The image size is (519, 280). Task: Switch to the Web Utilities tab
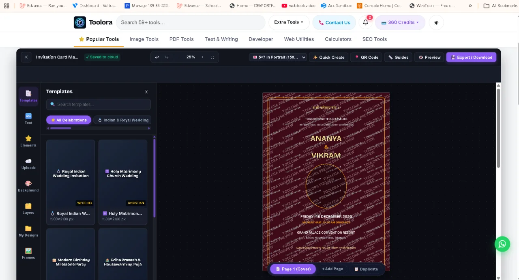click(x=299, y=39)
